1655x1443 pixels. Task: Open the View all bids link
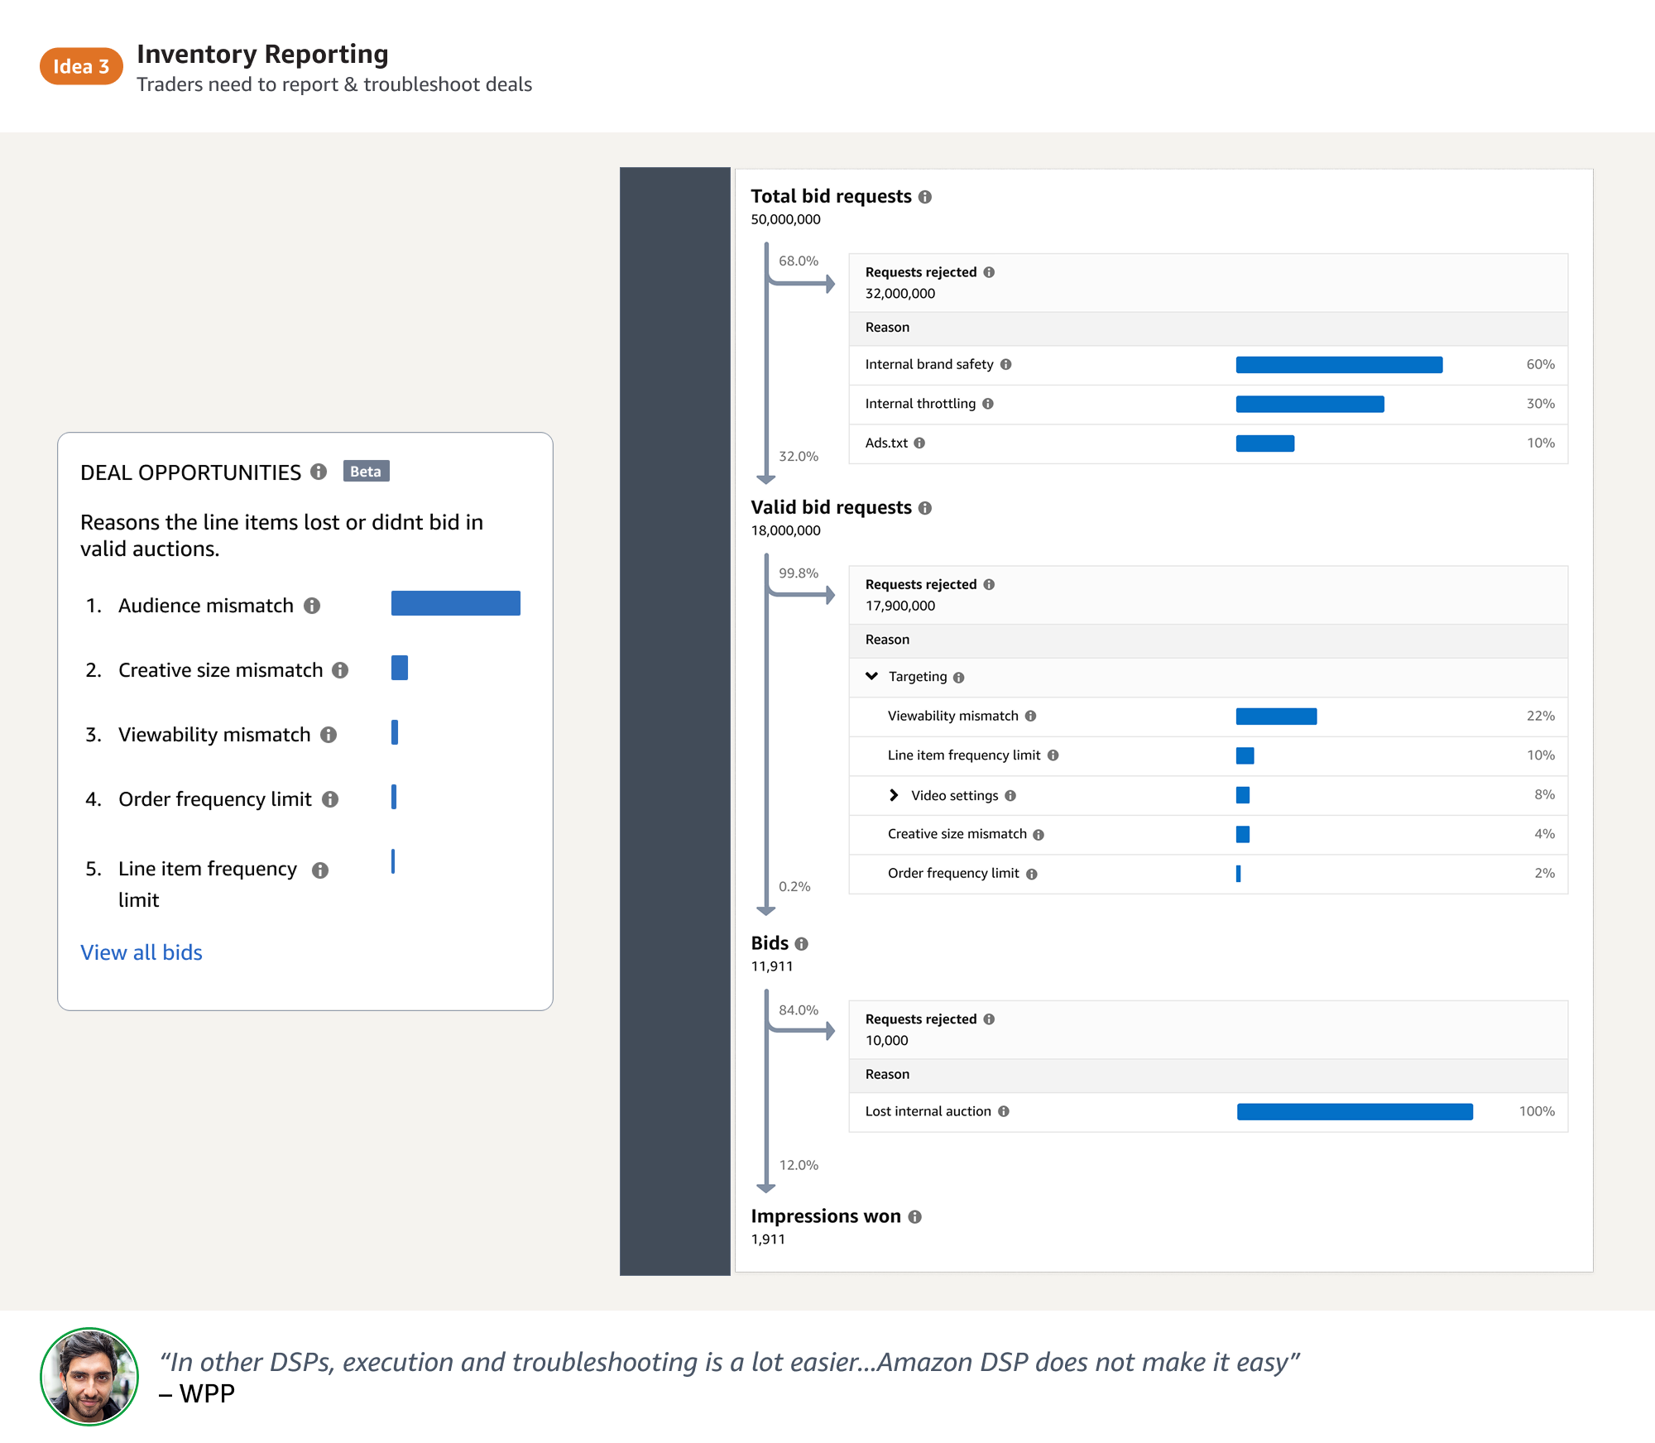142,952
